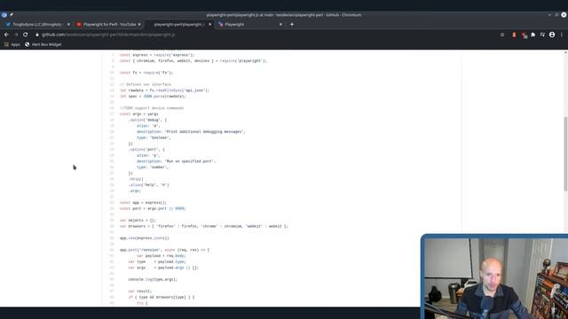The height and width of the screenshot is (319, 568).
Task: Click the webcam overlay video thumbnail
Action: [494, 277]
